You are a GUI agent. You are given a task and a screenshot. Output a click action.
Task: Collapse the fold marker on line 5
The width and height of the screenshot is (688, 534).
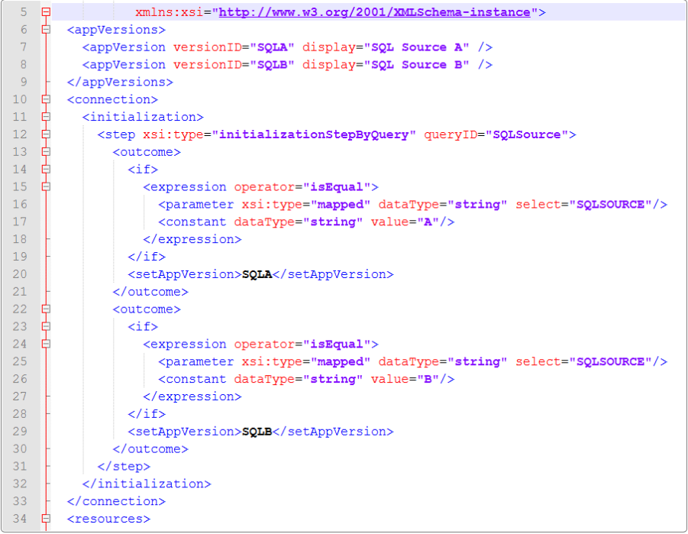pyautogui.click(x=46, y=12)
